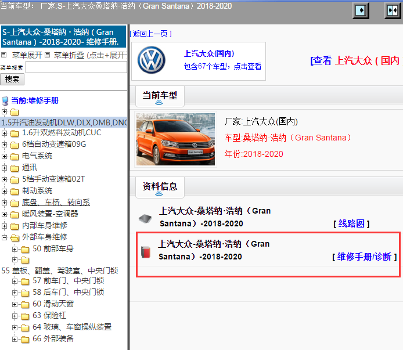This screenshot has width=403, height=350.
Task: Click the gray chip icon beside 线路图 entry
Action: (x=145, y=218)
